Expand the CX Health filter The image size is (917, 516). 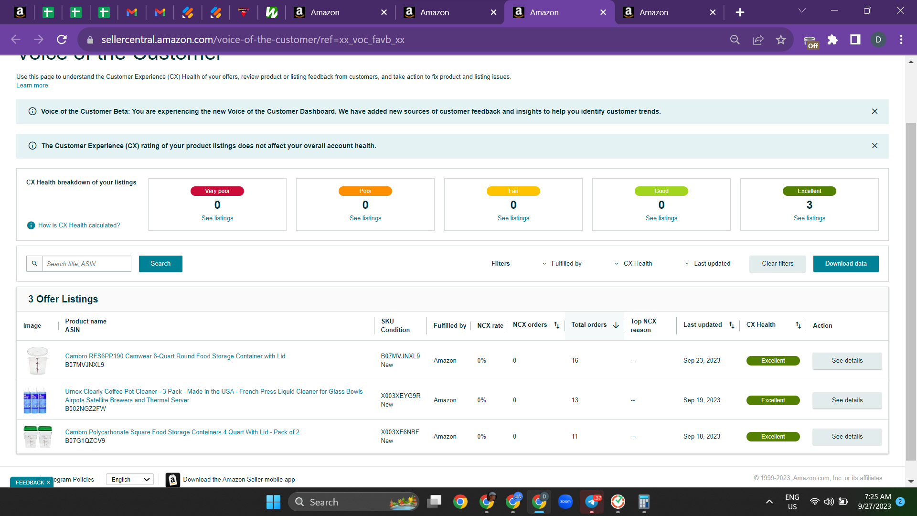pyautogui.click(x=633, y=264)
